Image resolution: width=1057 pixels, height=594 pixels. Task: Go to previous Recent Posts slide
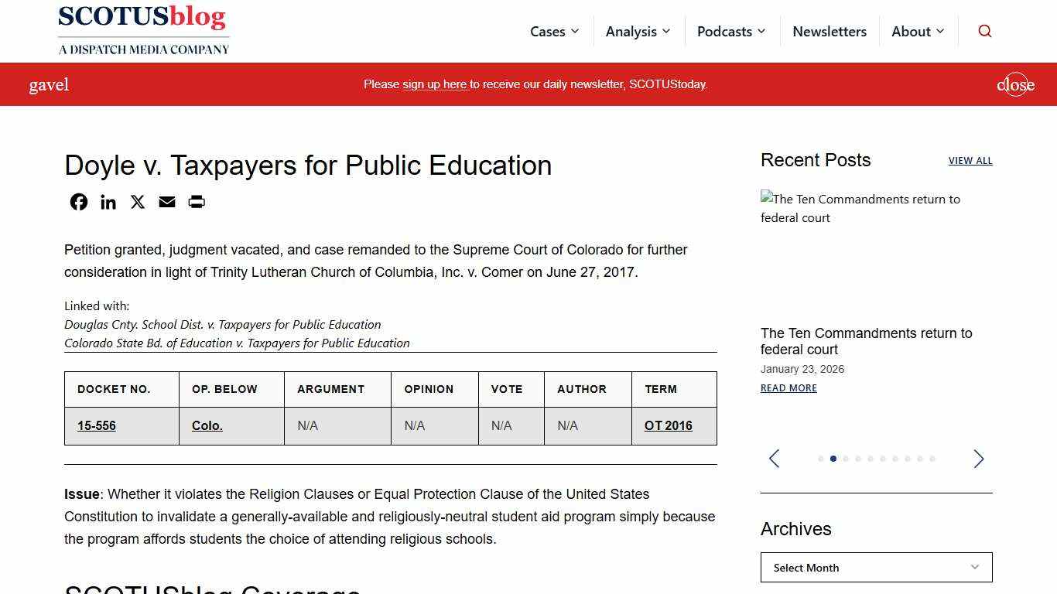click(x=774, y=459)
